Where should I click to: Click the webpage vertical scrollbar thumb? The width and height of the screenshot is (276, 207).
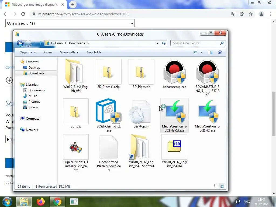click(274, 114)
